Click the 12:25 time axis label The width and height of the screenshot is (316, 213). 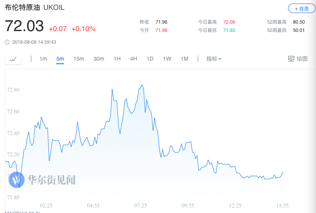pos(235,206)
